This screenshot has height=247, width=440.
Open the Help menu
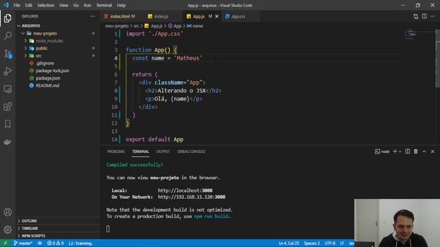coord(121,5)
